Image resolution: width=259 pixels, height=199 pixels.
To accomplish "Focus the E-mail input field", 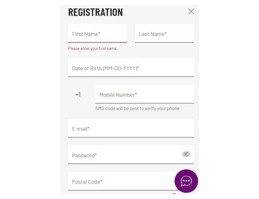I will click(131, 128).
